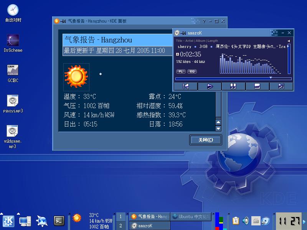The height and width of the screenshot is (230, 307).
Task: Activate the 气象报告 taskbar entry
Action: coord(150,217)
